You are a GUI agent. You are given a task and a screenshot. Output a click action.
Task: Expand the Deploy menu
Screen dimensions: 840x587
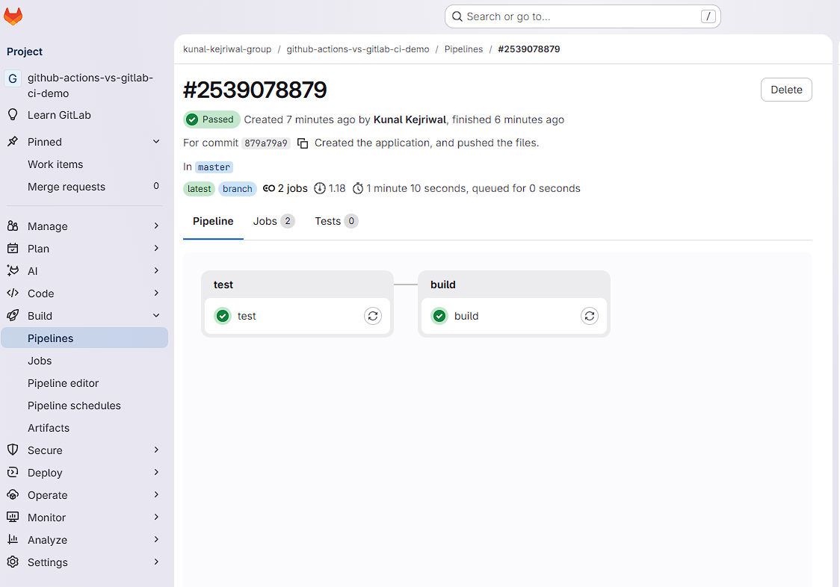click(156, 473)
